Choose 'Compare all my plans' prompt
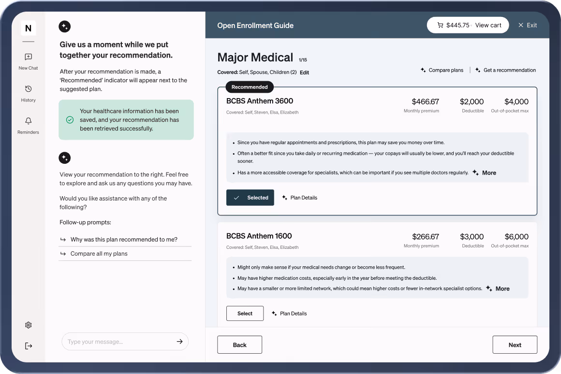 click(125, 254)
